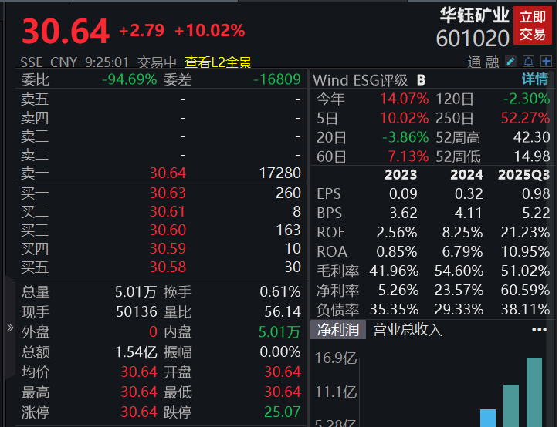Click the 涨停 limit-up price 30.64
This screenshot has height=427, width=559.
[x=139, y=412]
